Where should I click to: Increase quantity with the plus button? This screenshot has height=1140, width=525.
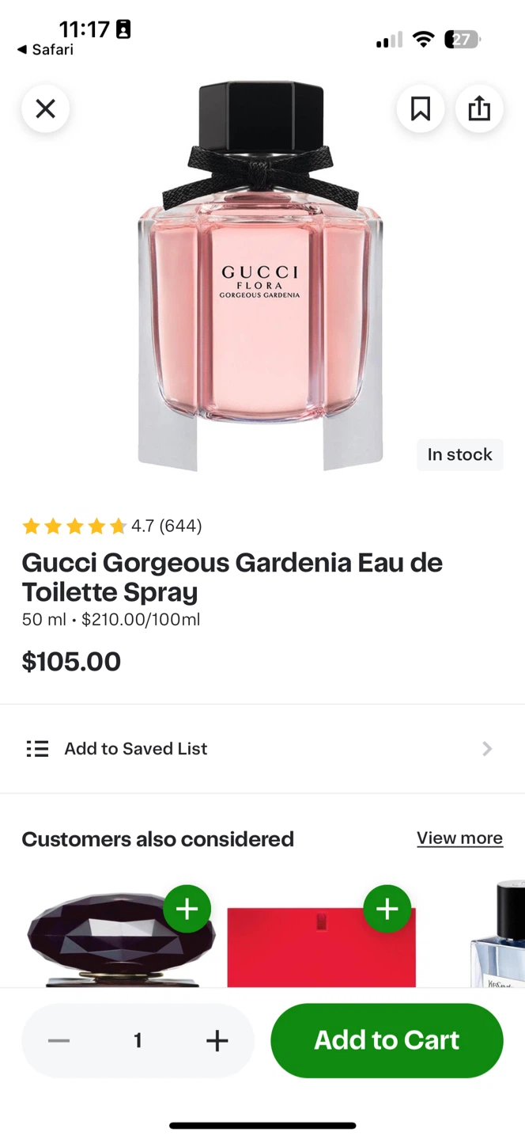click(x=217, y=1040)
